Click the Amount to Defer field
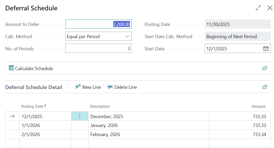274x148 pixels. (x=98, y=24)
